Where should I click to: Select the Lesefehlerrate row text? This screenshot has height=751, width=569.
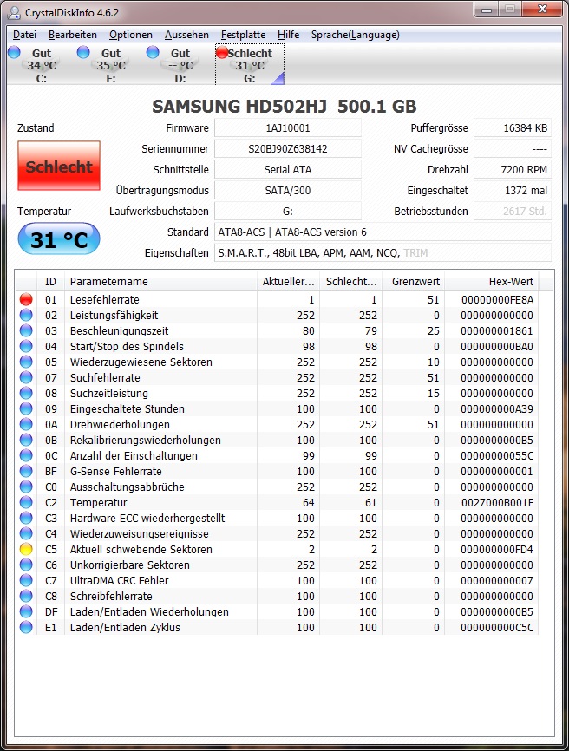104,300
